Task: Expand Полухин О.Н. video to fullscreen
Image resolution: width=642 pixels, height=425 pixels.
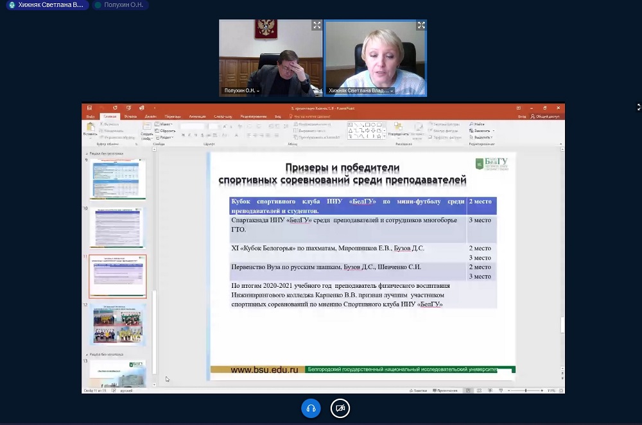Action: point(317,26)
